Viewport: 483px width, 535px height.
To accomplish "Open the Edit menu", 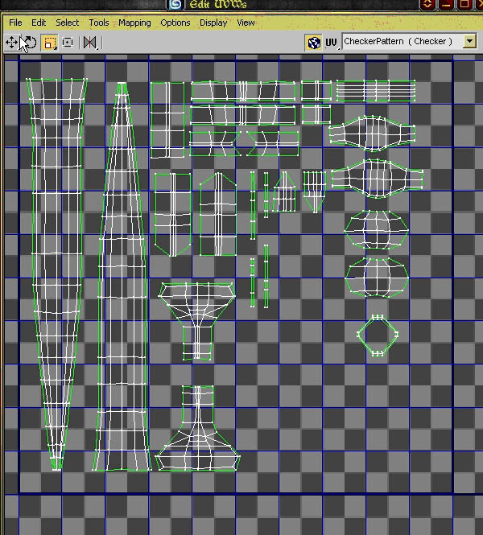I will pyautogui.click(x=39, y=23).
